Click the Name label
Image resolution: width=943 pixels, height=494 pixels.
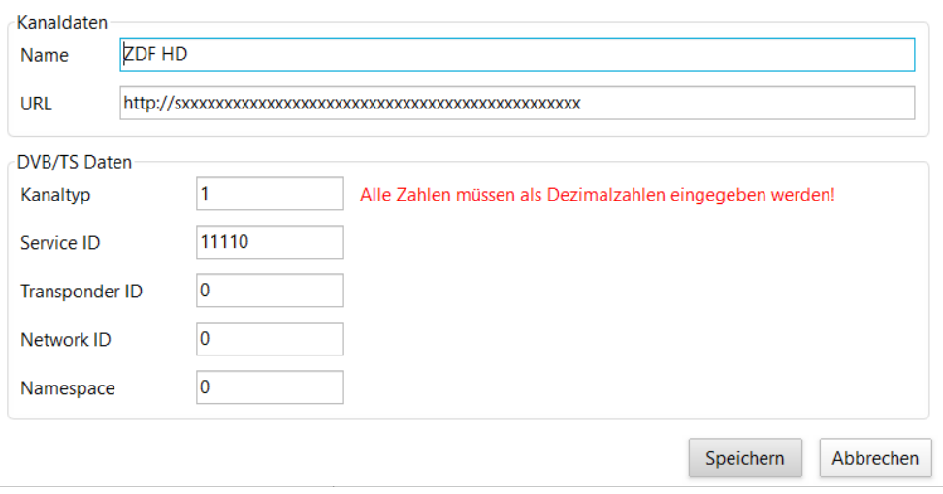coord(45,56)
